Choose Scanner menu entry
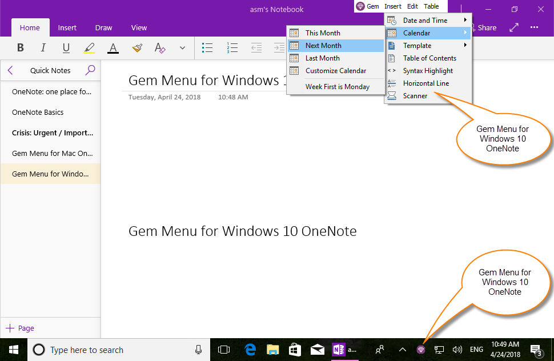 428,96
